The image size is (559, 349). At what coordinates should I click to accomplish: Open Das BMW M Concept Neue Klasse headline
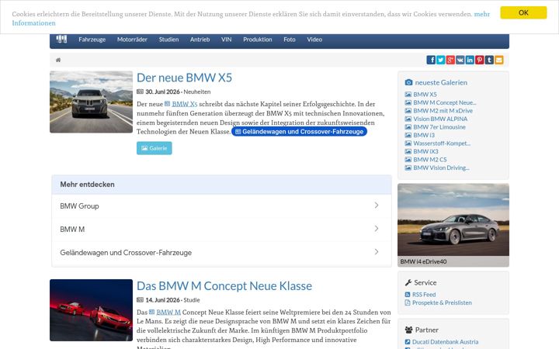[224, 285]
